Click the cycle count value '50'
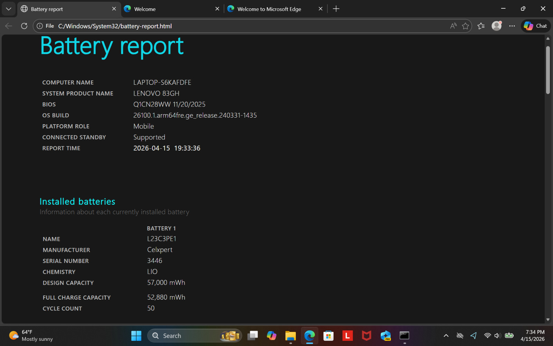 click(151, 308)
